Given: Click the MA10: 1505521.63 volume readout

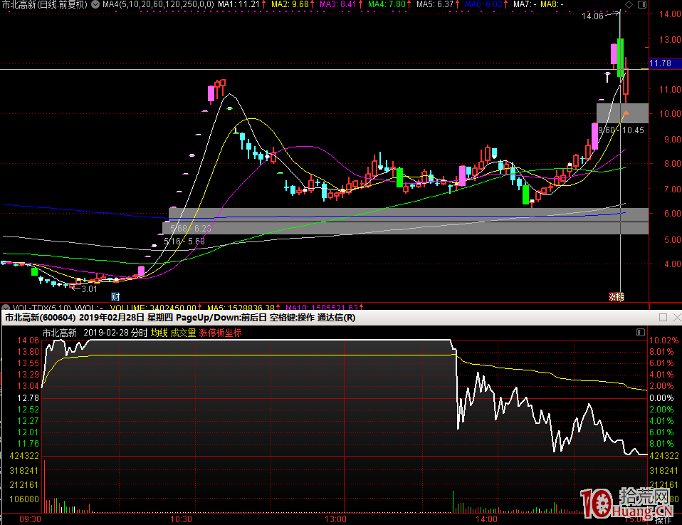Looking at the screenshot, I should point(322,308).
